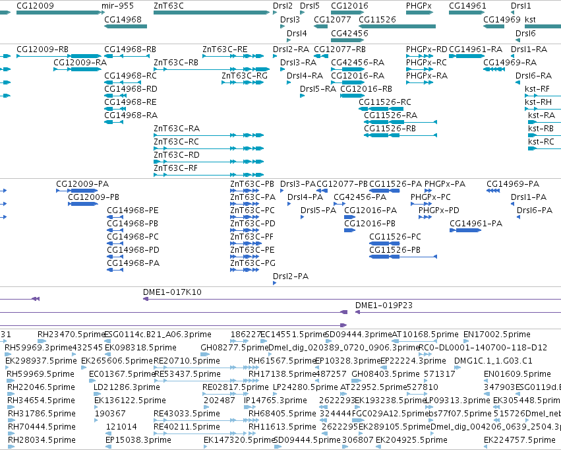The width and height of the screenshot is (561, 450).
Task: Open protein CG14968-PD label
Action: (133, 250)
